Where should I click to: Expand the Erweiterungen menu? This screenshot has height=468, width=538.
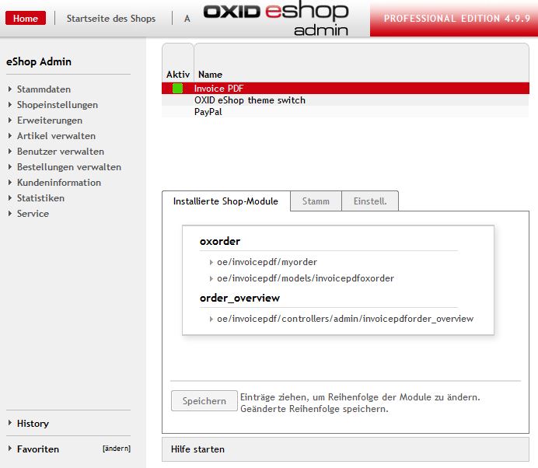[x=49, y=120]
